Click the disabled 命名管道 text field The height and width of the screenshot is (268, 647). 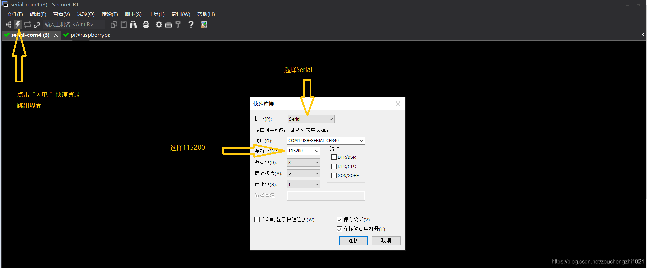326,196
